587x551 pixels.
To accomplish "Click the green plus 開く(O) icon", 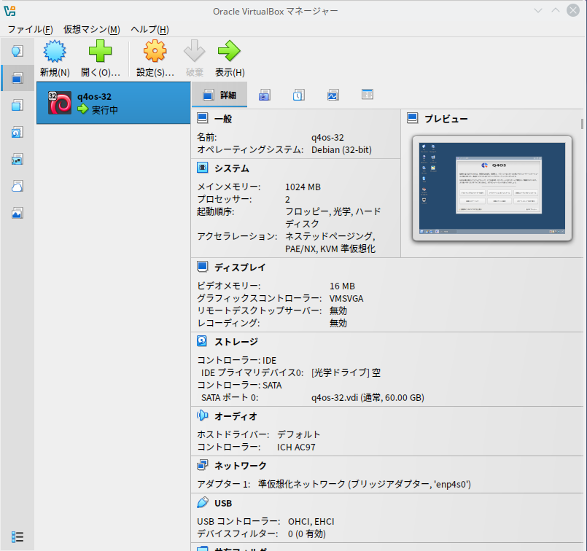I will (100, 52).
